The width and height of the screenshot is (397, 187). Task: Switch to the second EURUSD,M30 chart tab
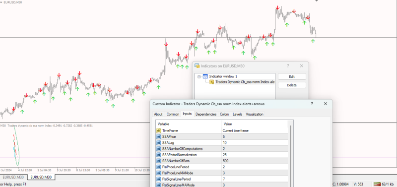[41, 177]
